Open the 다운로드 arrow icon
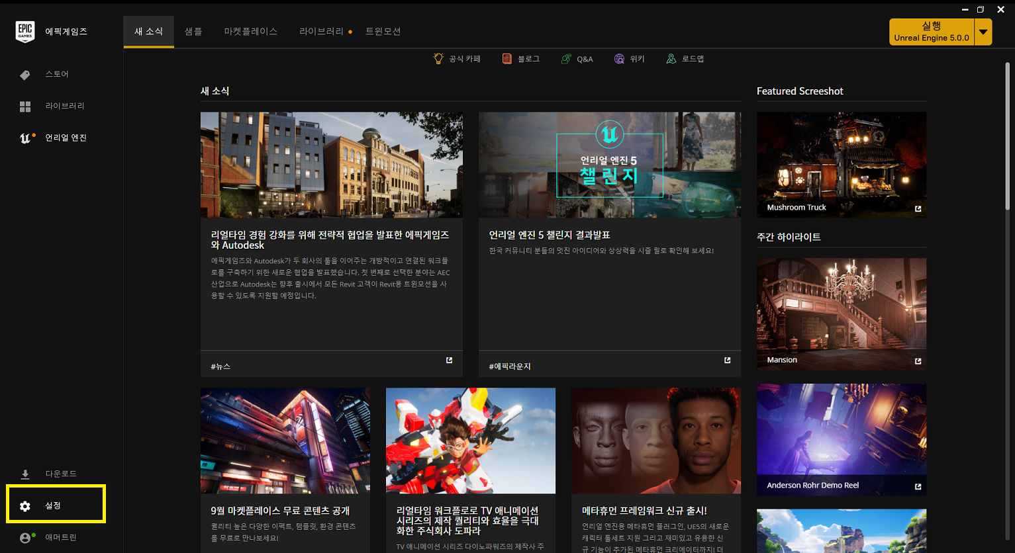 click(x=25, y=474)
